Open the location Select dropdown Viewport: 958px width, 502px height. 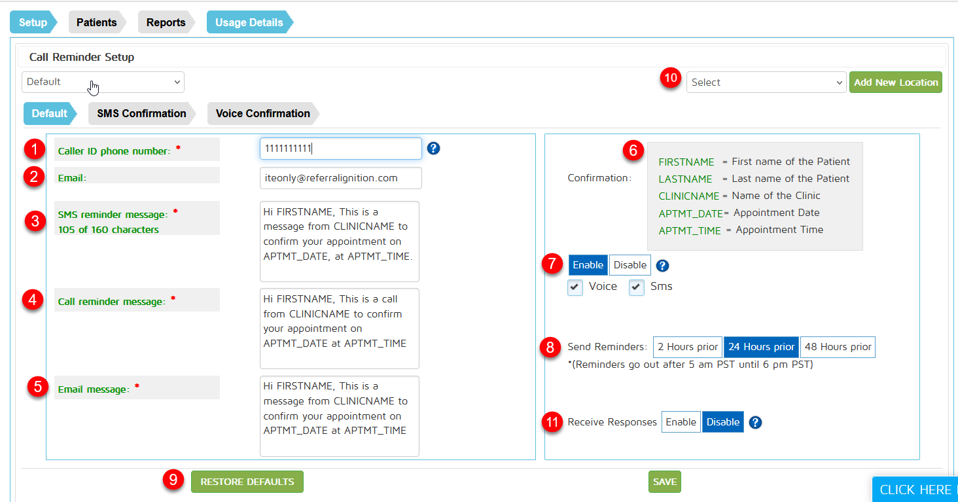(766, 82)
